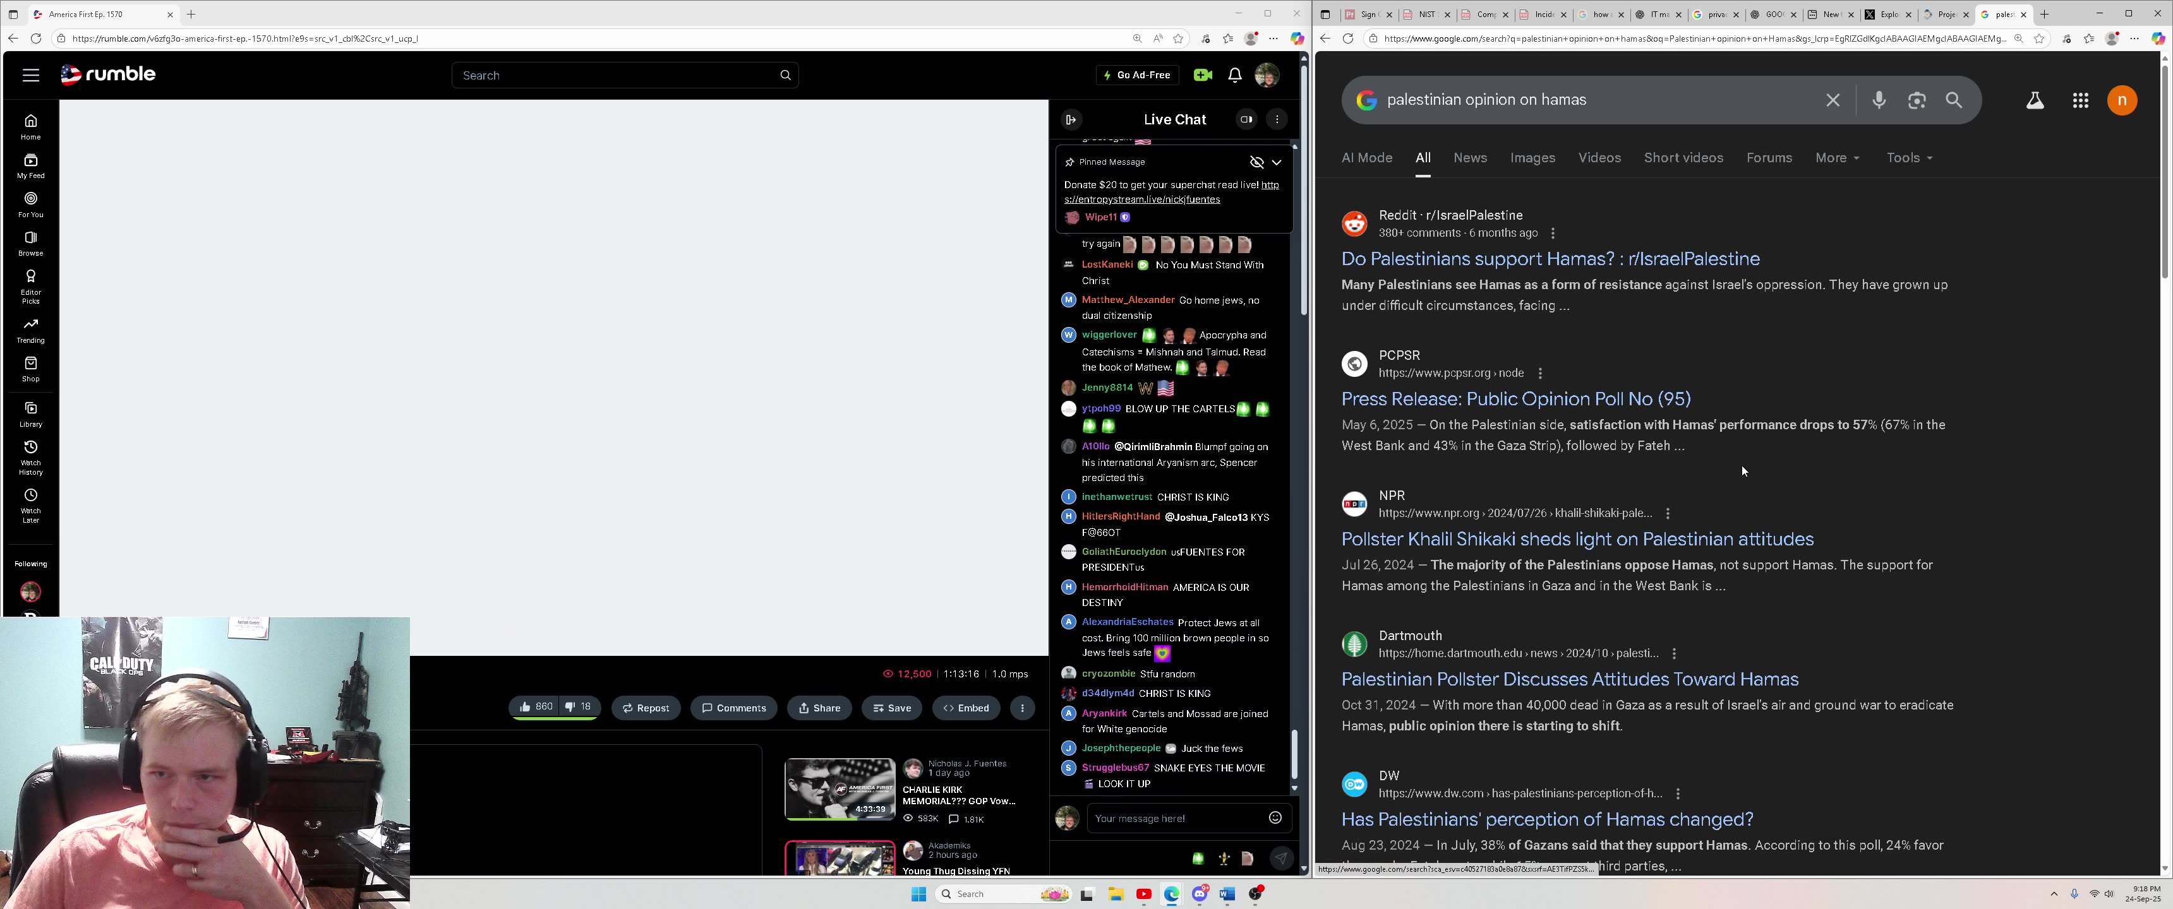2173x909 pixels.
Task: Hide the pinned message with eye icon
Action: click(1257, 162)
